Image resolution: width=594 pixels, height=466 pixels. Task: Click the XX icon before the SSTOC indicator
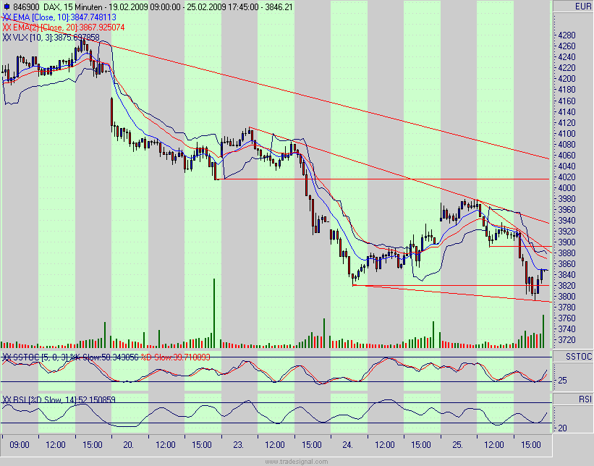click(7, 357)
